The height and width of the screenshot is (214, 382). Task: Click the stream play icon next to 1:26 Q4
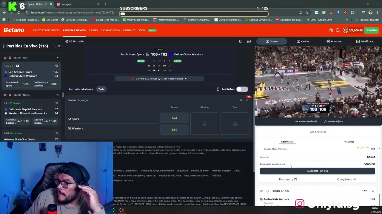tap(18, 66)
